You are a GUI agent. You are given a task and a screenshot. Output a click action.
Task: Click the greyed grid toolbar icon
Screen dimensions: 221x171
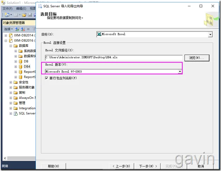point(16,15)
